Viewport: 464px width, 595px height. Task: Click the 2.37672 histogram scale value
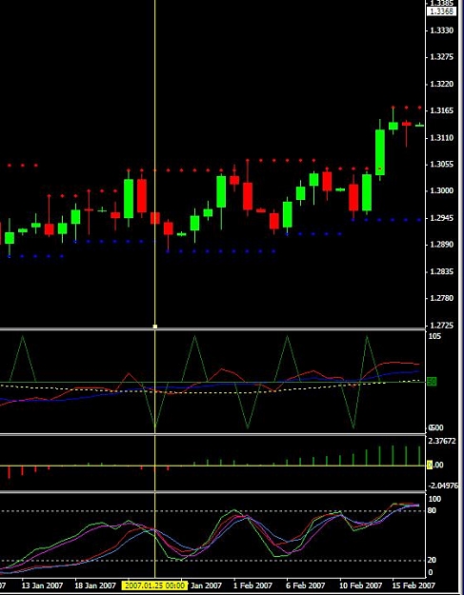point(442,441)
